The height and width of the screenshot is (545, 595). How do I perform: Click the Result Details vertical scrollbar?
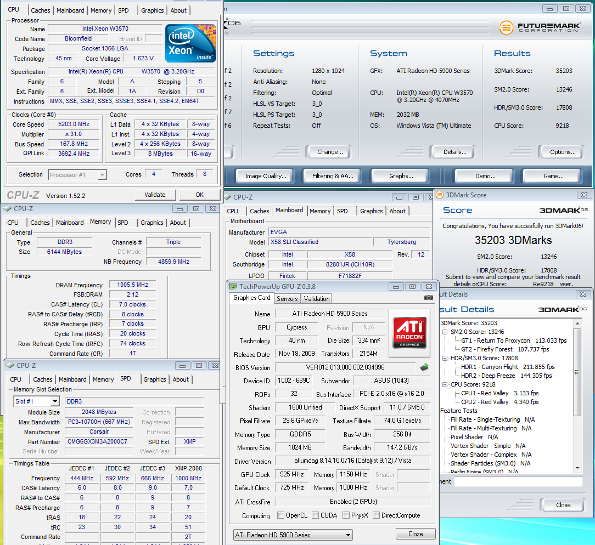coord(577,373)
